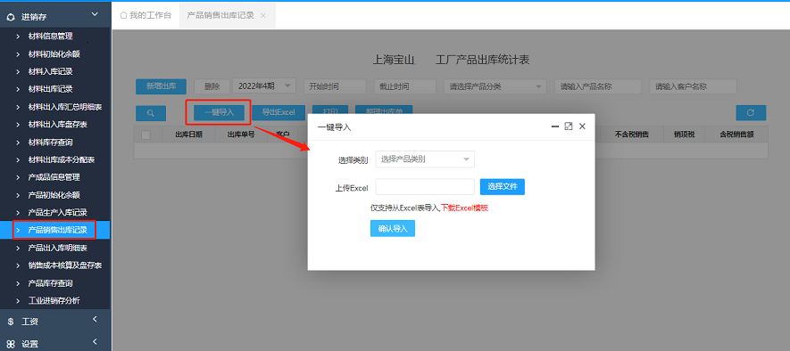Click the 导出Excel button
Screen dimensions: 790x351
[279, 112]
